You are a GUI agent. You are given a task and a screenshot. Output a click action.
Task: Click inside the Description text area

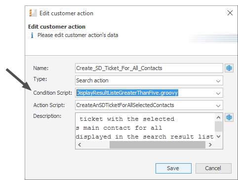point(145,128)
